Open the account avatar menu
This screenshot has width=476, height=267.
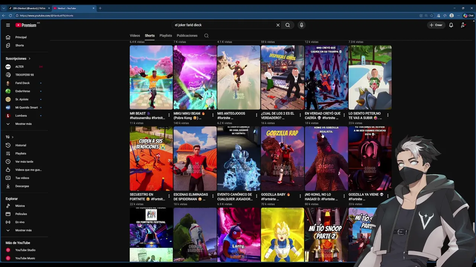pyautogui.click(x=463, y=25)
